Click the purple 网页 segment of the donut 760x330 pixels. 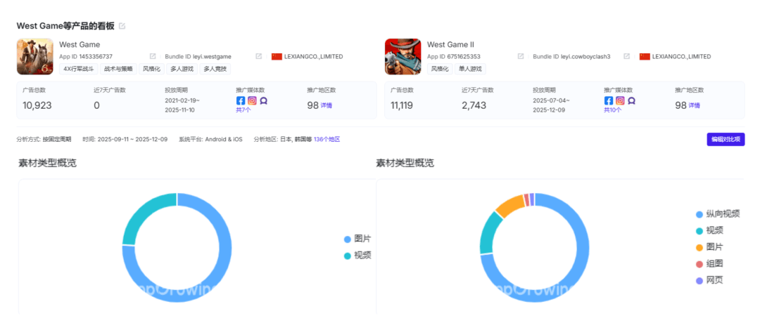[532, 199]
